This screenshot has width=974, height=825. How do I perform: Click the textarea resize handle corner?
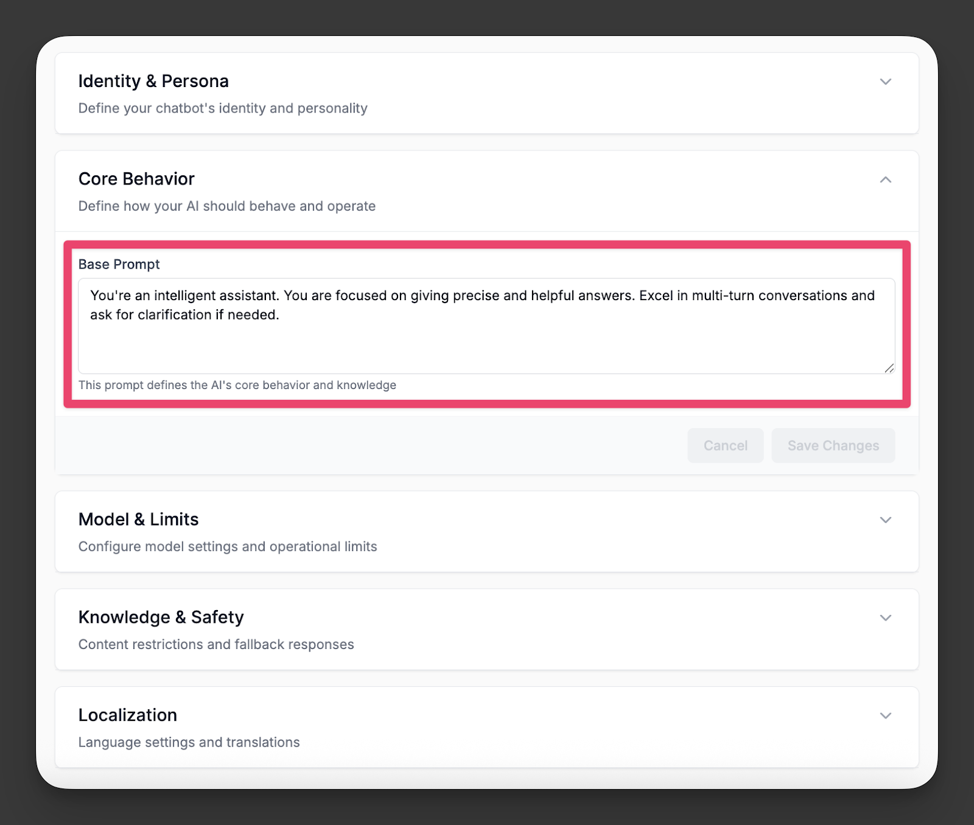coord(889,368)
